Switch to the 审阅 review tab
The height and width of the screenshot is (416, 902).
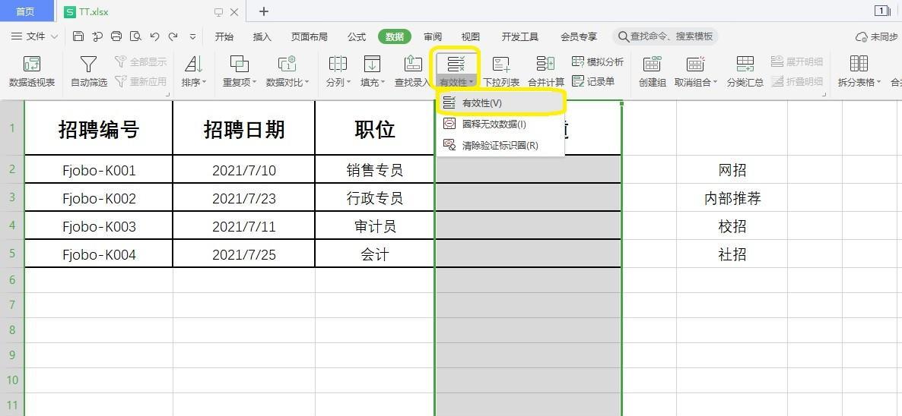[x=433, y=36]
